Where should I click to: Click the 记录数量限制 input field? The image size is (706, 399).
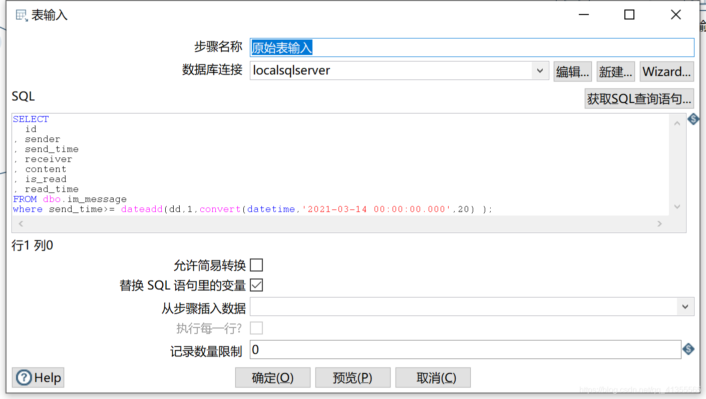coord(466,349)
